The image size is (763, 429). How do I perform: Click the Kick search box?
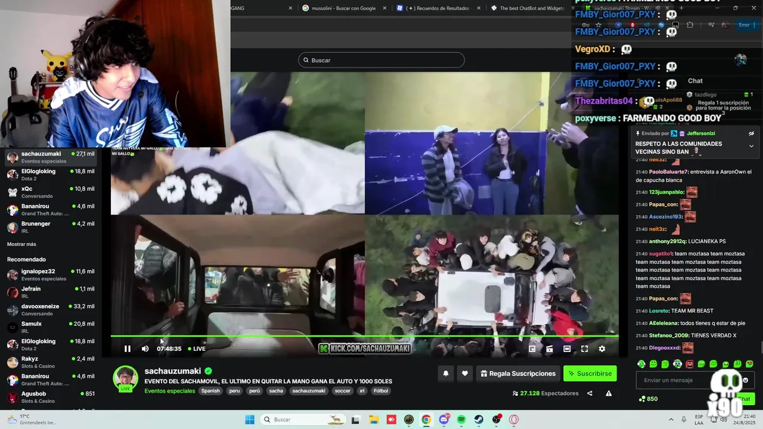click(381, 60)
